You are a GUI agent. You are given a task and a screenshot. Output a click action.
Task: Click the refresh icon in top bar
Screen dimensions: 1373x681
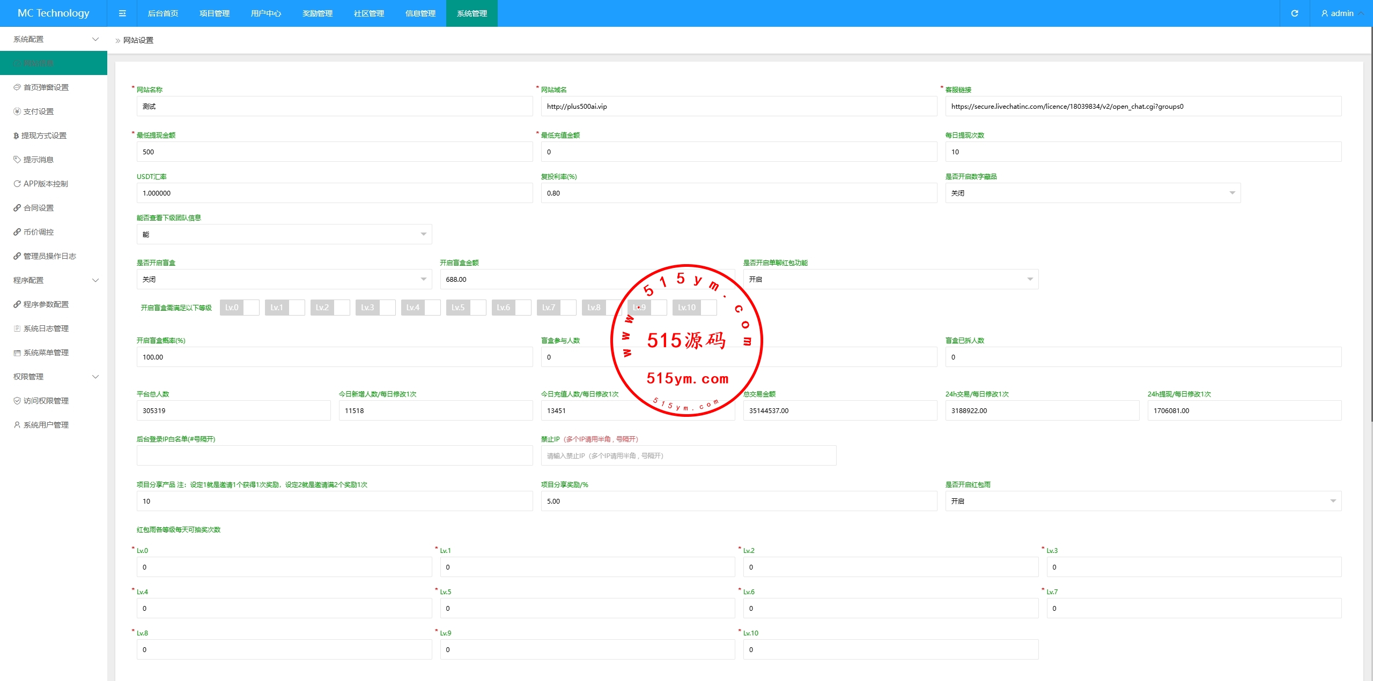[x=1294, y=13]
